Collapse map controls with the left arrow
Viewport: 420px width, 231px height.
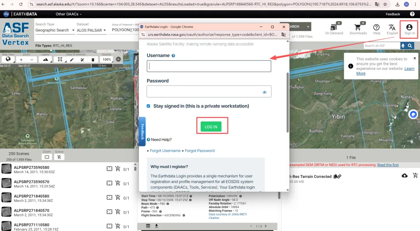[118, 59]
